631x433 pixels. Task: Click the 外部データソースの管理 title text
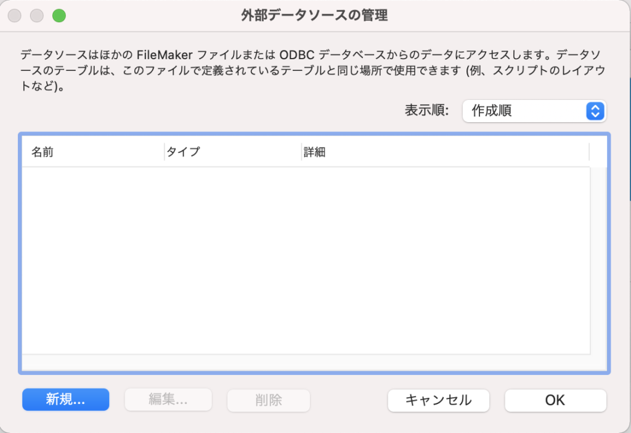[314, 15]
